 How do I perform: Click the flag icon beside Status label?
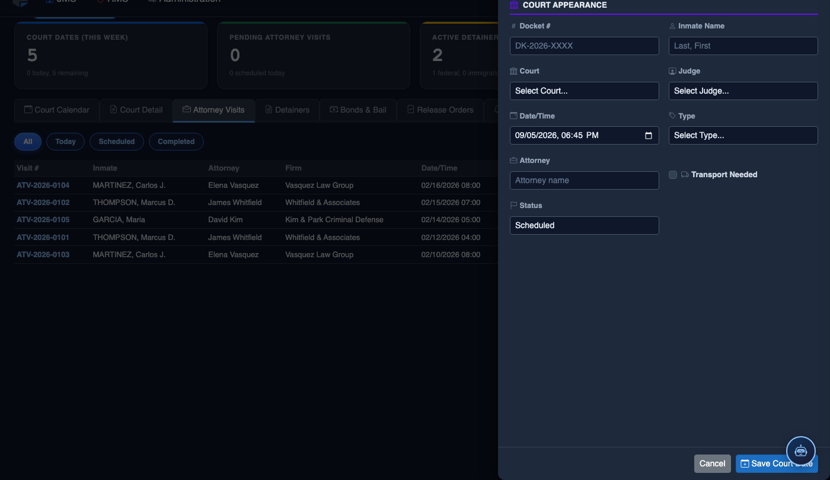click(x=513, y=206)
